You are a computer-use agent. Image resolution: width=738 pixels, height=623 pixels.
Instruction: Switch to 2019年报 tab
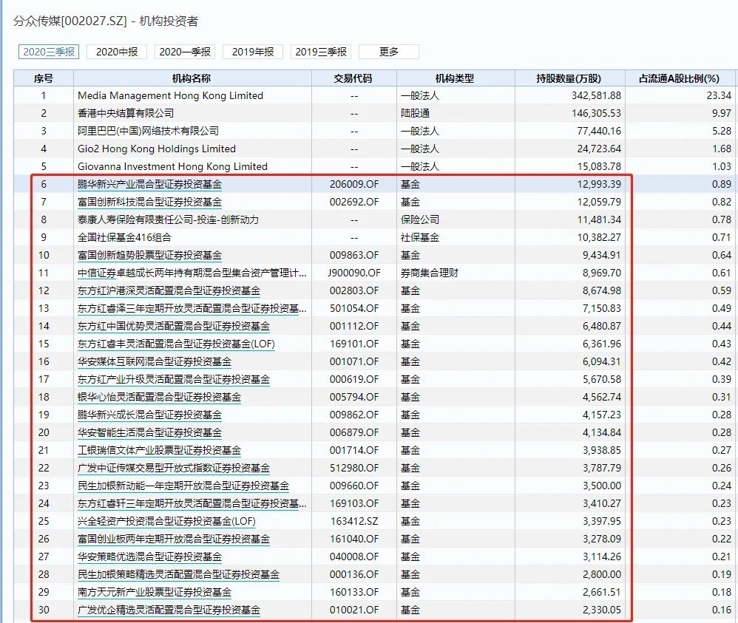(253, 52)
